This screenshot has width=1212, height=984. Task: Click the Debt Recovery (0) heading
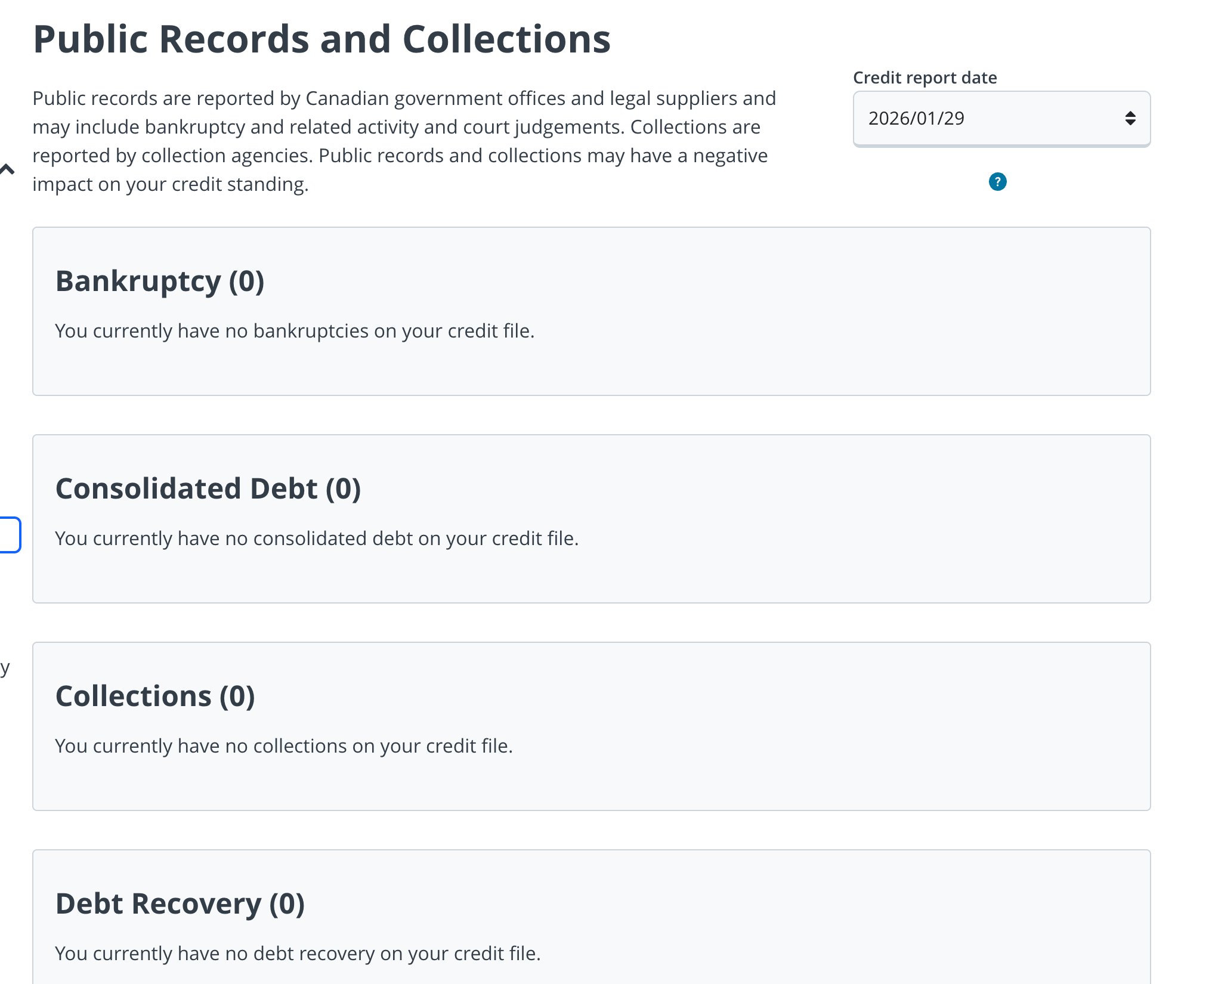click(180, 904)
